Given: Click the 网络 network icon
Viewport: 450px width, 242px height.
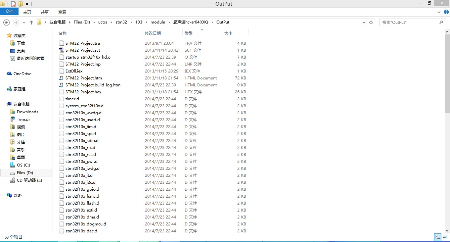Looking at the screenshot, I should pyautogui.click(x=9, y=195).
